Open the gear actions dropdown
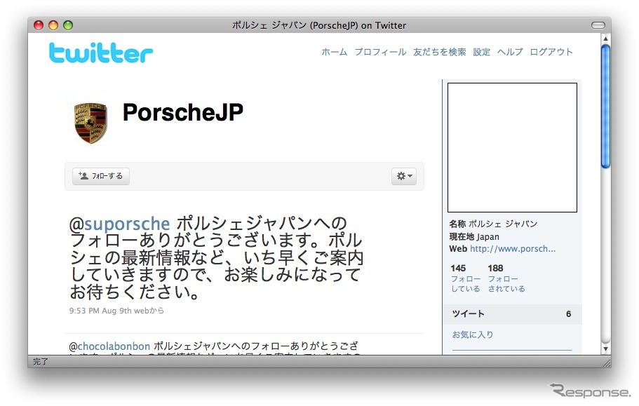The height and width of the screenshot is (406, 639). tap(404, 176)
